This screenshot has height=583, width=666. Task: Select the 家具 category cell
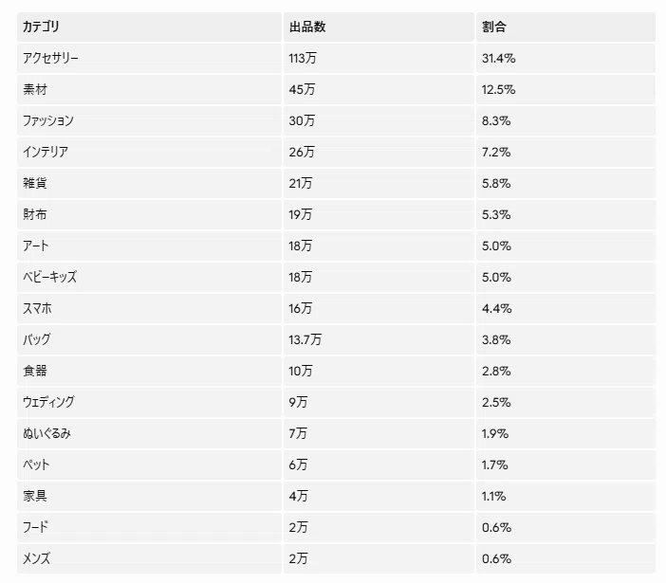click(x=149, y=496)
